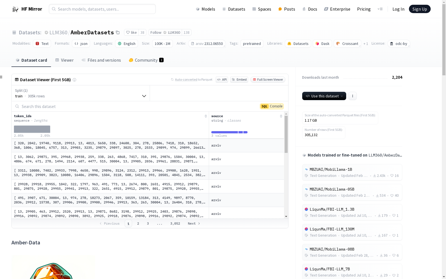
Task: Click the Sign Up button
Action: point(420,9)
